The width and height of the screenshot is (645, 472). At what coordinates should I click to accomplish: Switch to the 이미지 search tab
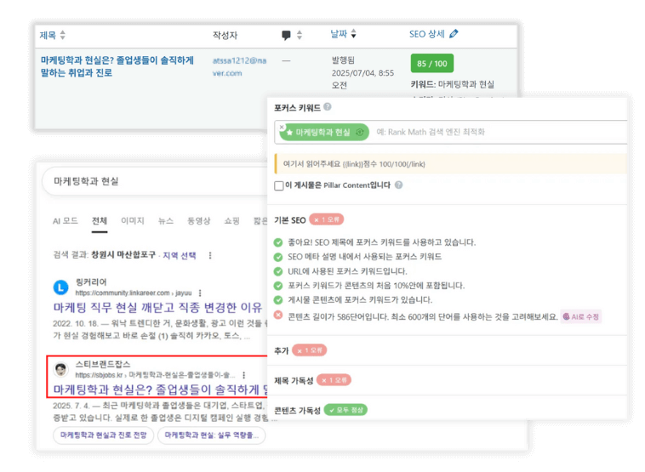point(133,221)
